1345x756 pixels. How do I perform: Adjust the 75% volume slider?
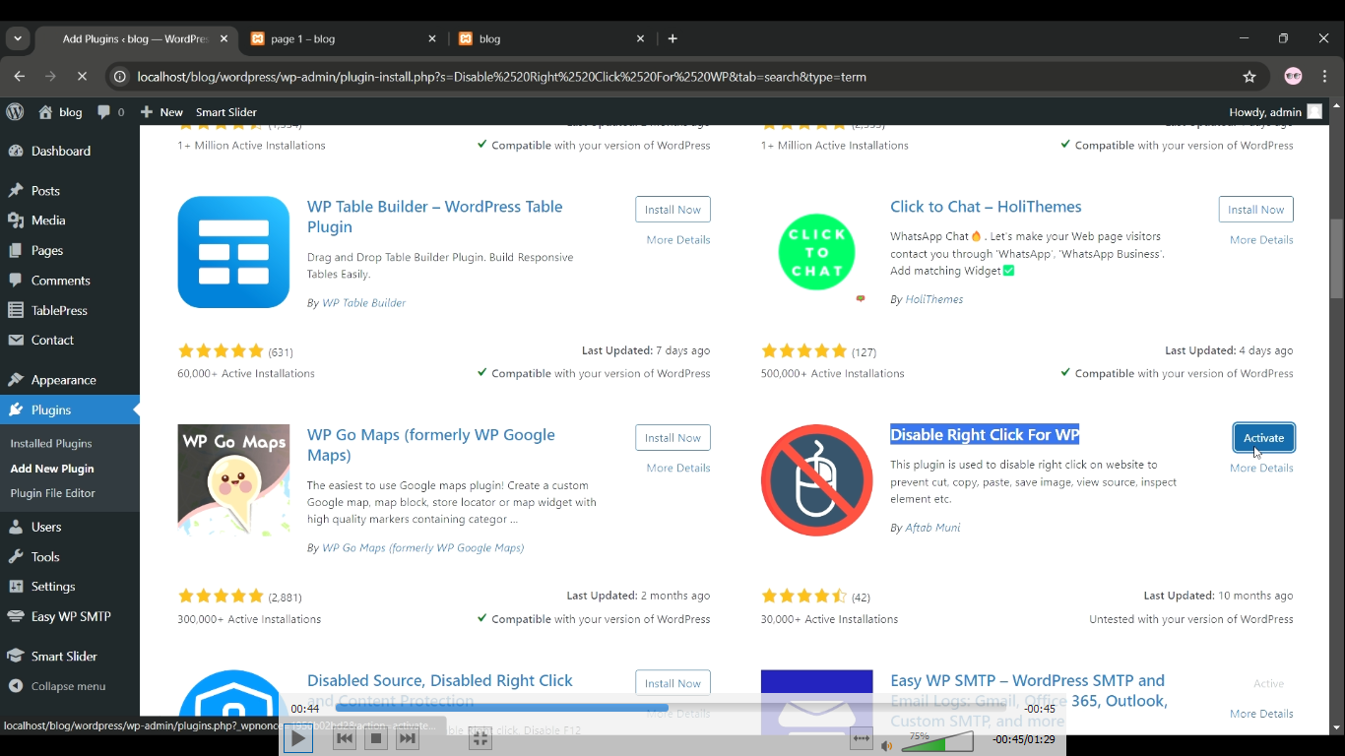tap(937, 741)
